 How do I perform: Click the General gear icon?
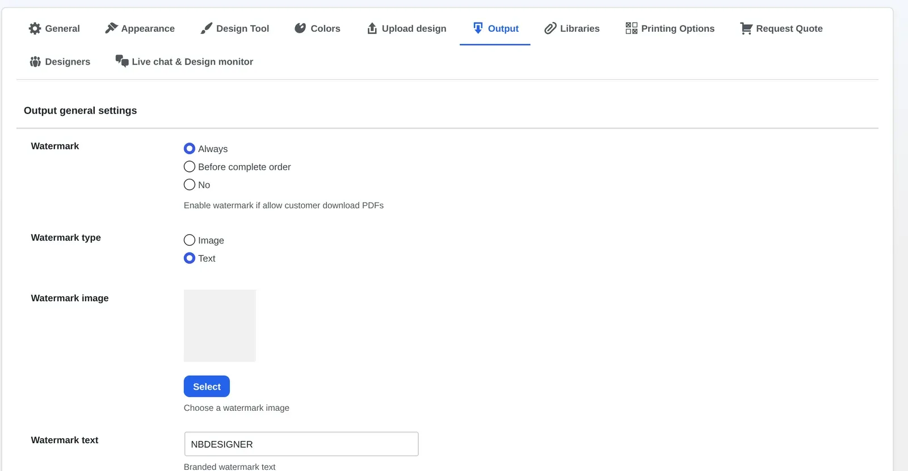coord(35,28)
